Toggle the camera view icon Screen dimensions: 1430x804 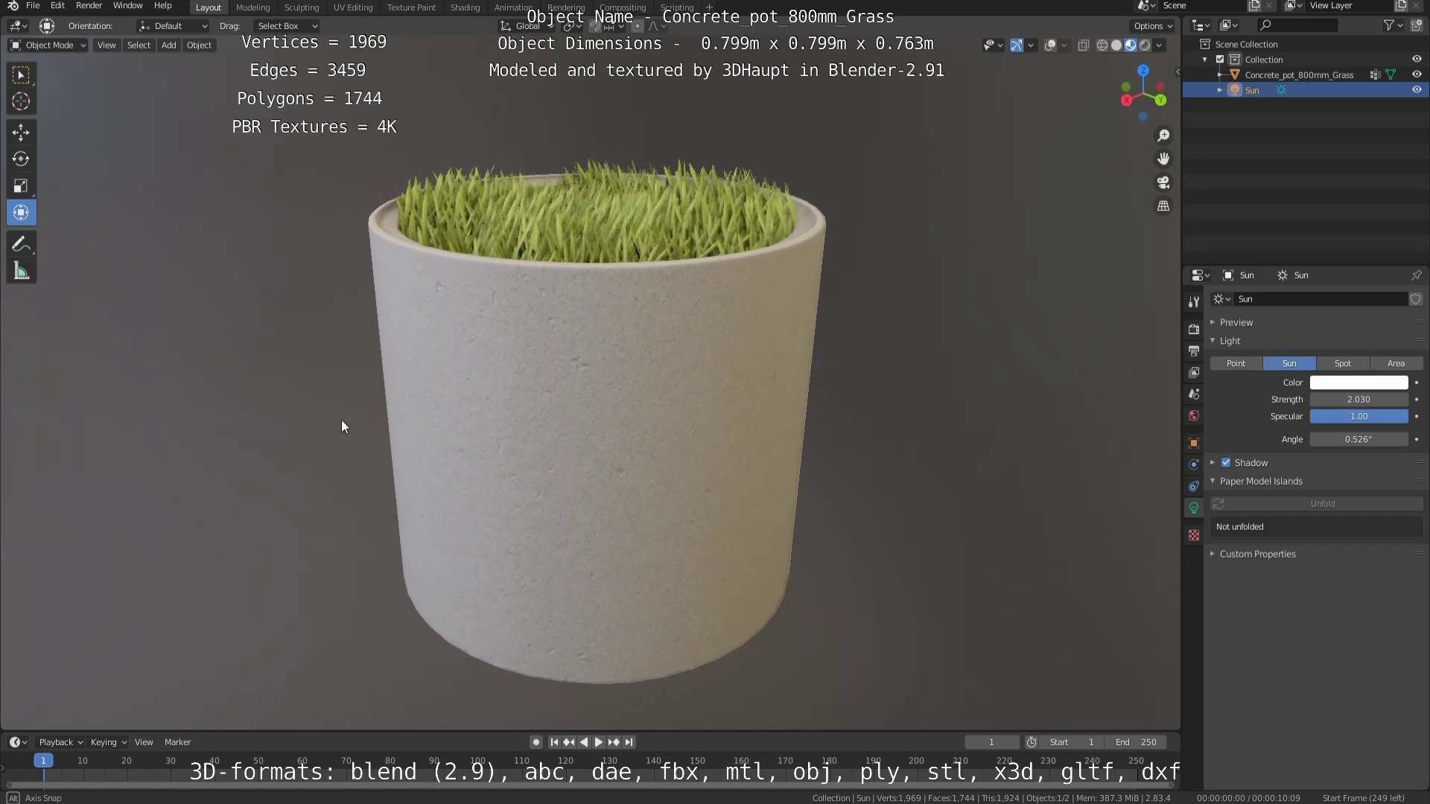coord(1163,182)
